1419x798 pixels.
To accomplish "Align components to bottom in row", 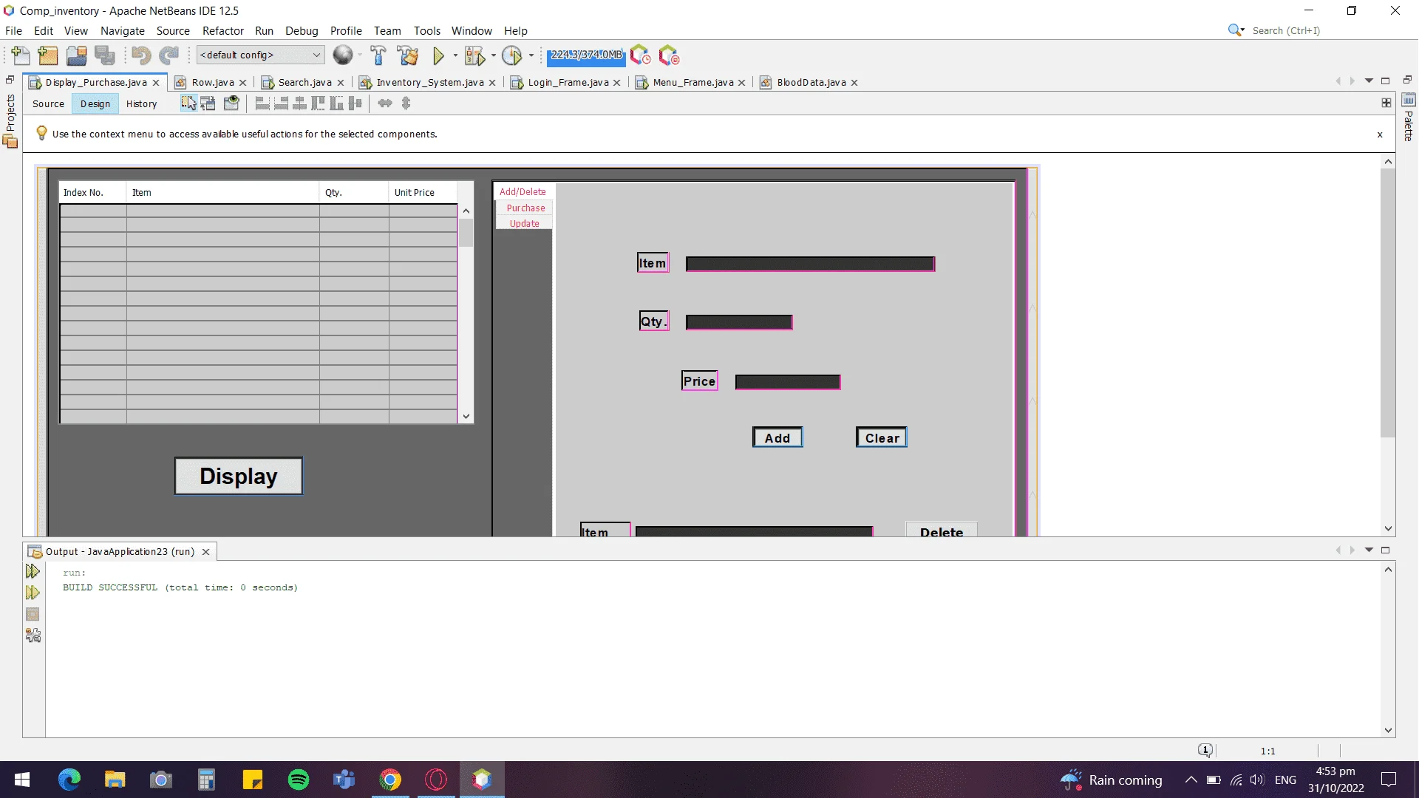I will pos(336,103).
